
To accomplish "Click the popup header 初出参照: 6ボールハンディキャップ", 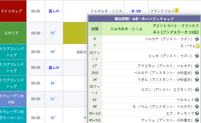I will pyautogui.click(x=144, y=19).
